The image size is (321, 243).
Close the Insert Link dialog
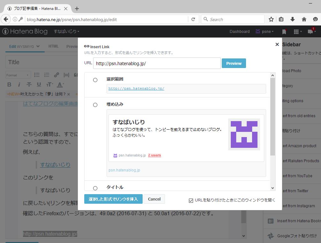point(277,44)
